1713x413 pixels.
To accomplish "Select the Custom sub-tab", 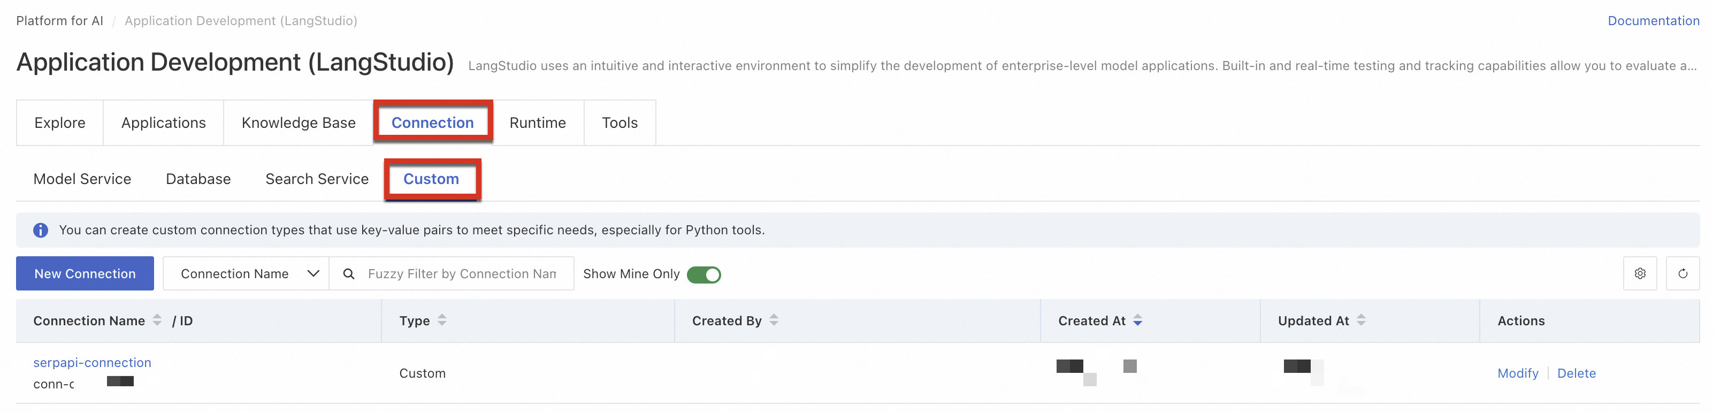I will pos(432,179).
